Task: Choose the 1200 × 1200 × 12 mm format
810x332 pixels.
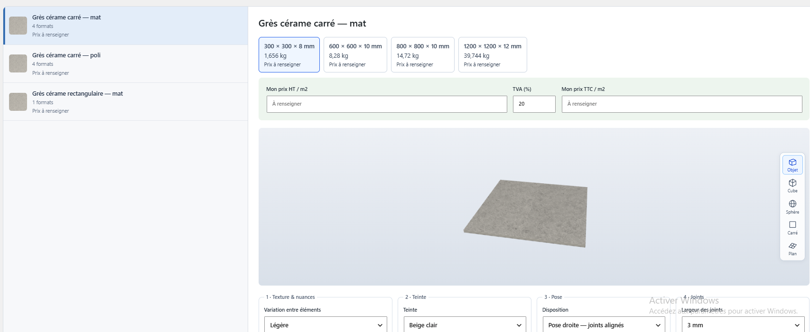Action: pyautogui.click(x=493, y=54)
